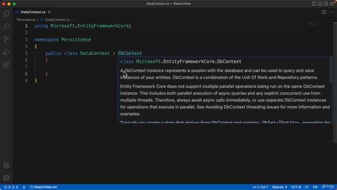This screenshot has width=337, height=190.
Task: Select the C# language mode
Action: pos(315,187)
